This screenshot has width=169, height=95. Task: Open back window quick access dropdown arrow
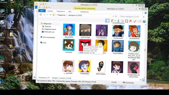(46, 4)
